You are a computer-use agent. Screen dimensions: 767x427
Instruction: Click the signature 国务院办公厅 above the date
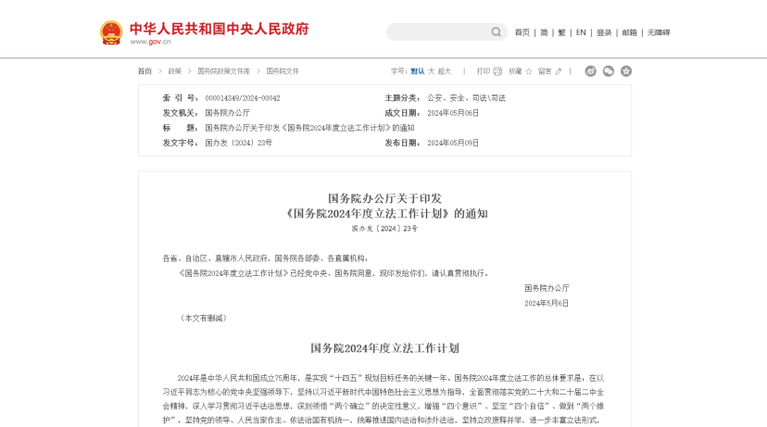pyautogui.click(x=547, y=289)
